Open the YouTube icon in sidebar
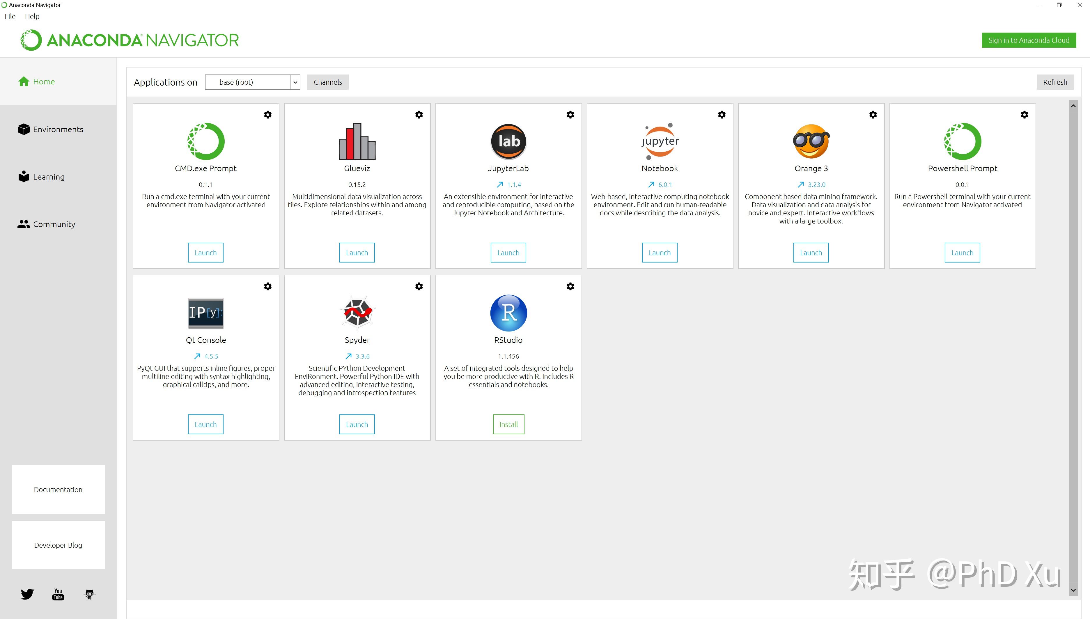The height and width of the screenshot is (619, 1090). (58, 594)
